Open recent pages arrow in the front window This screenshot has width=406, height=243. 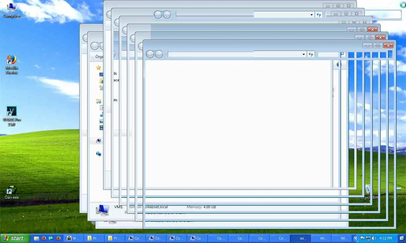[x=165, y=54]
